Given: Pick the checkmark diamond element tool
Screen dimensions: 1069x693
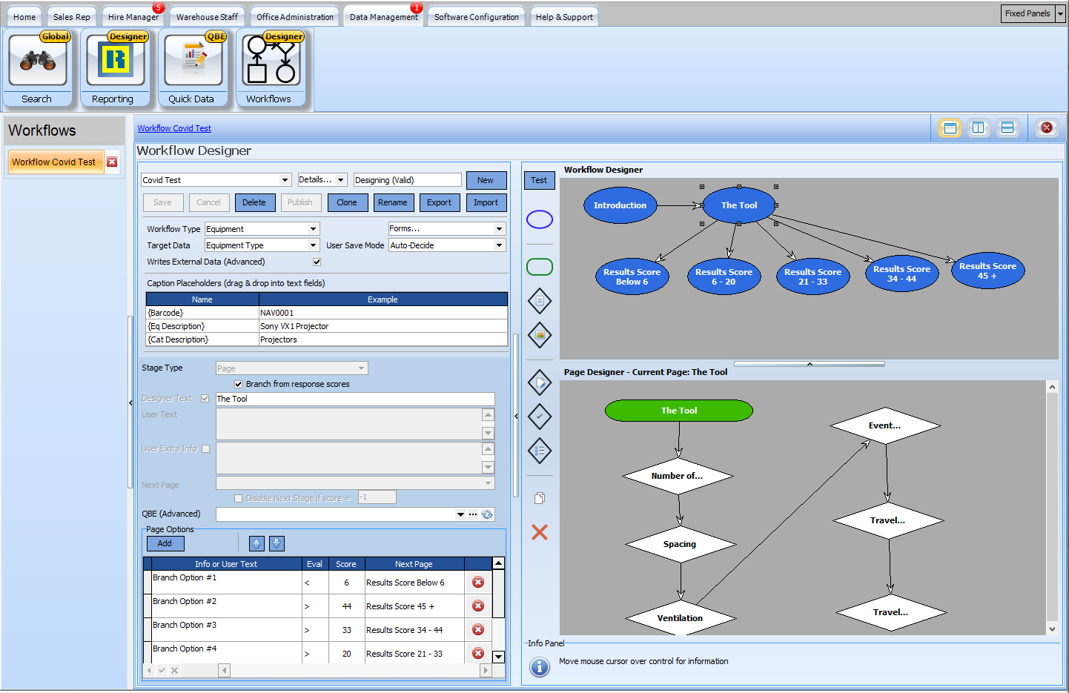Looking at the screenshot, I should [539, 417].
